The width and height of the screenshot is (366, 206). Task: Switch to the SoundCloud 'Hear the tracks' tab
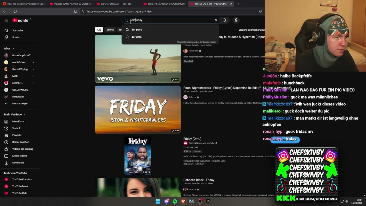(23, 4)
